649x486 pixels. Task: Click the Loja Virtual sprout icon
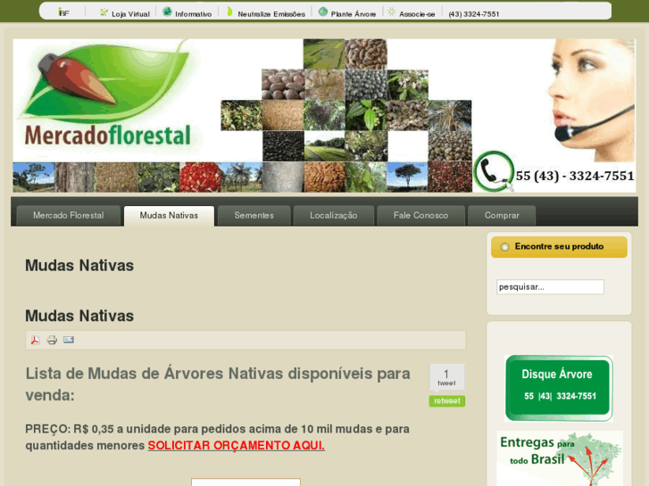click(x=104, y=12)
